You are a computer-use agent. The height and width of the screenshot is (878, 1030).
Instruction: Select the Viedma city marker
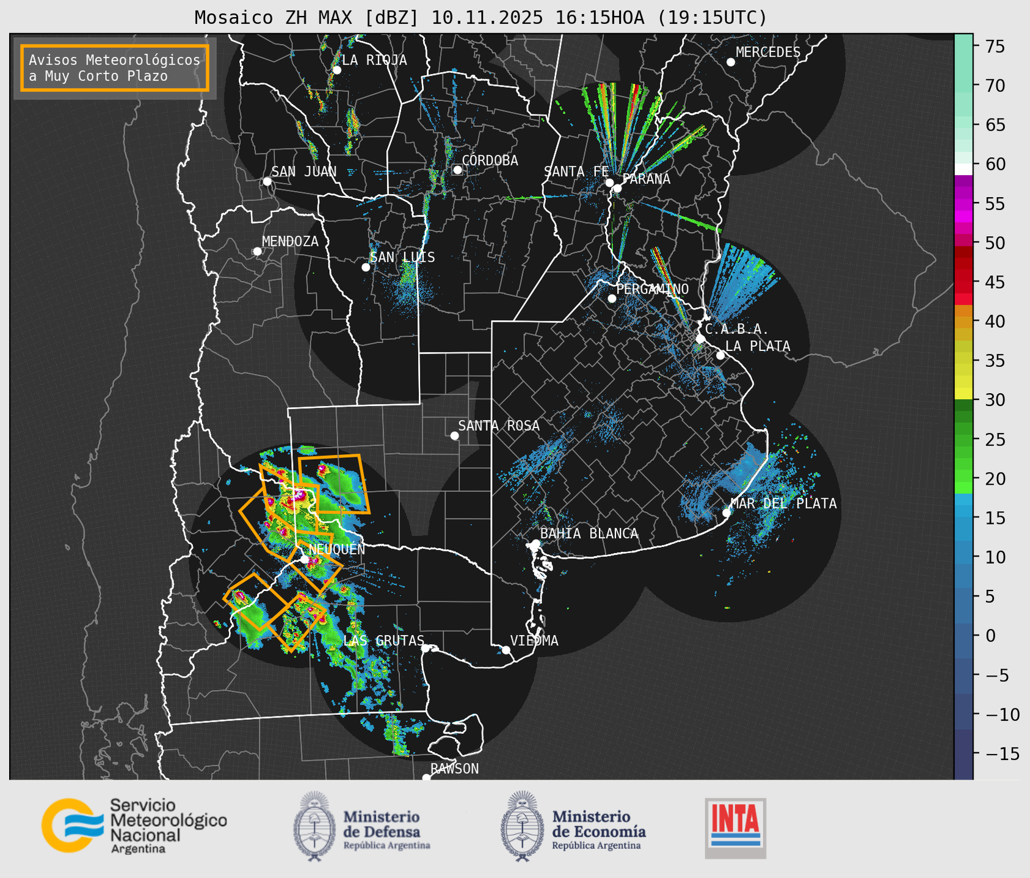pyautogui.click(x=506, y=650)
